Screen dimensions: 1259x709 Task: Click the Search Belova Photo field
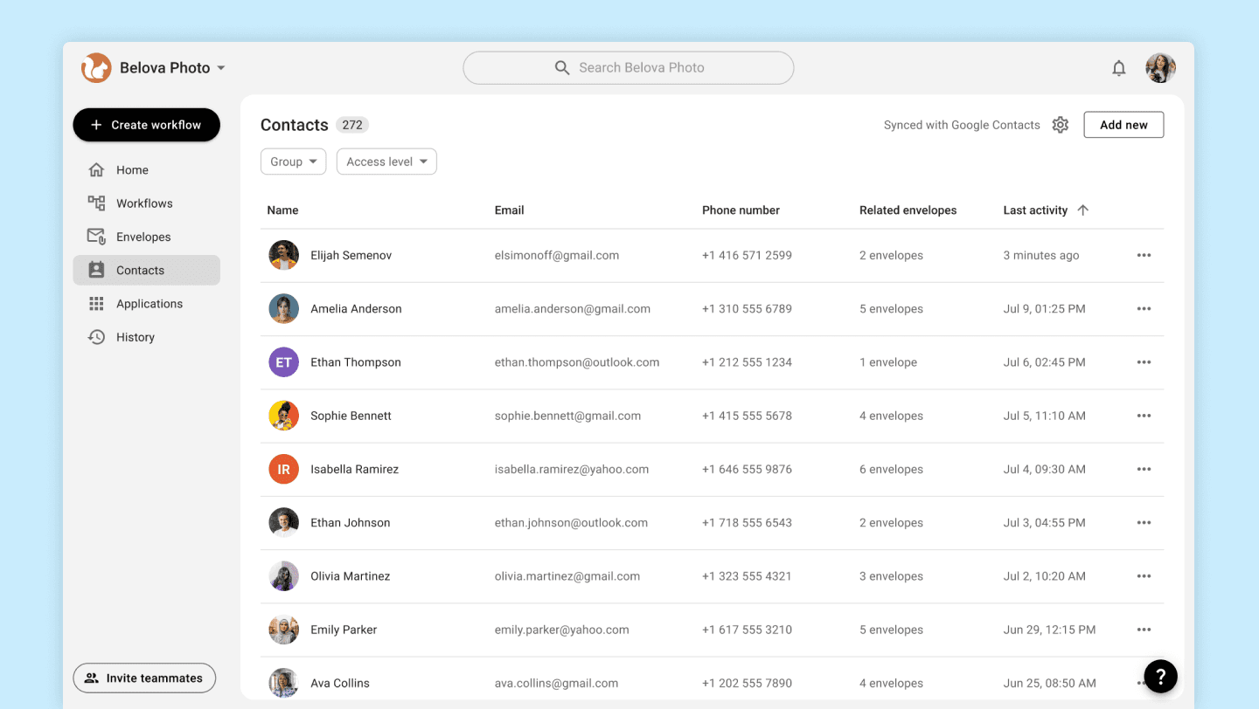pyautogui.click(x=628, y=68)
